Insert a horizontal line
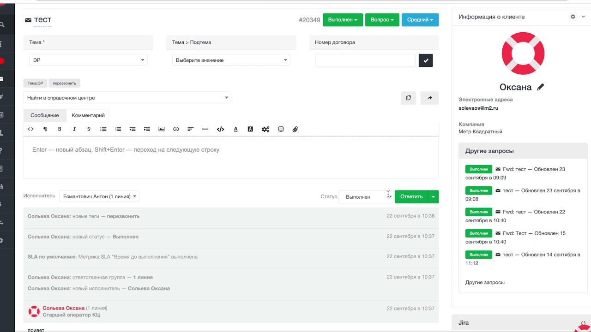This screenshot has height=332, width=591. point(205,129)
